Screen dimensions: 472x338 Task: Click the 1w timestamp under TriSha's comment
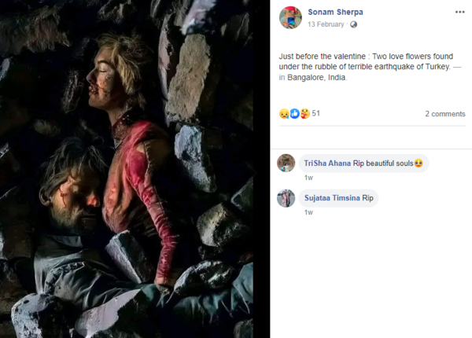pyautogui.click(x=308, y=178)
